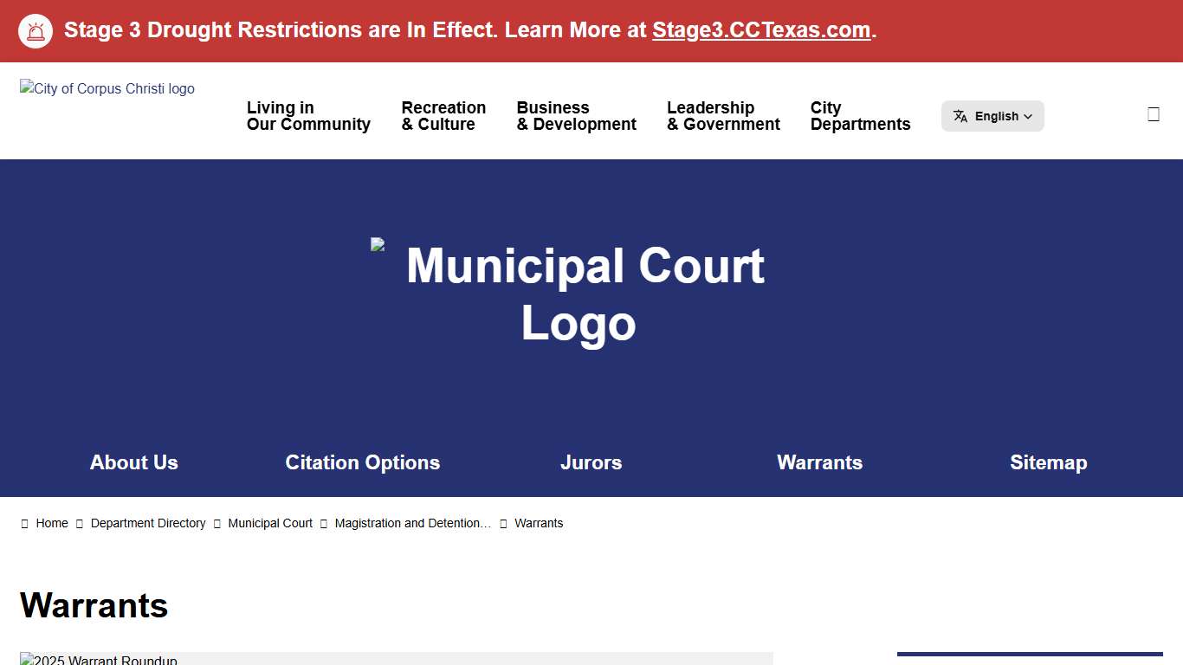Click the Home breadcrumb link
Screen dimensions: 1183x665
(52, 523)
